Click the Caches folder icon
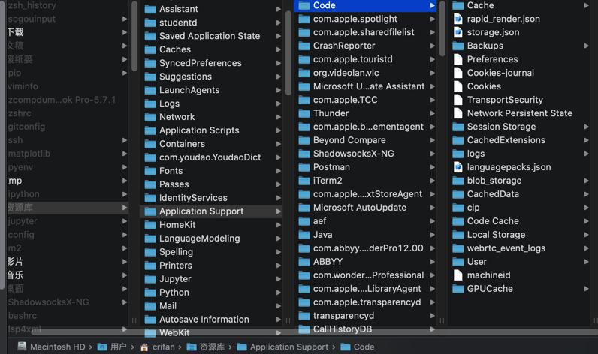The image size is (598, 354). (150, 49)
